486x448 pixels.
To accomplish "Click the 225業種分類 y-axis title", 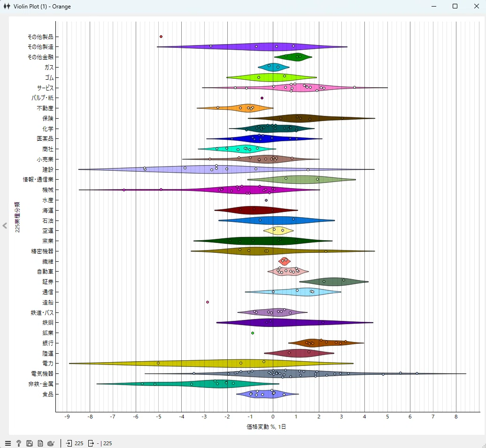I will point(17,217).
